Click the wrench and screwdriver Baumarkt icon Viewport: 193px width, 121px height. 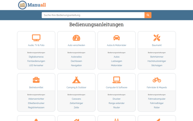click(157, 38)
